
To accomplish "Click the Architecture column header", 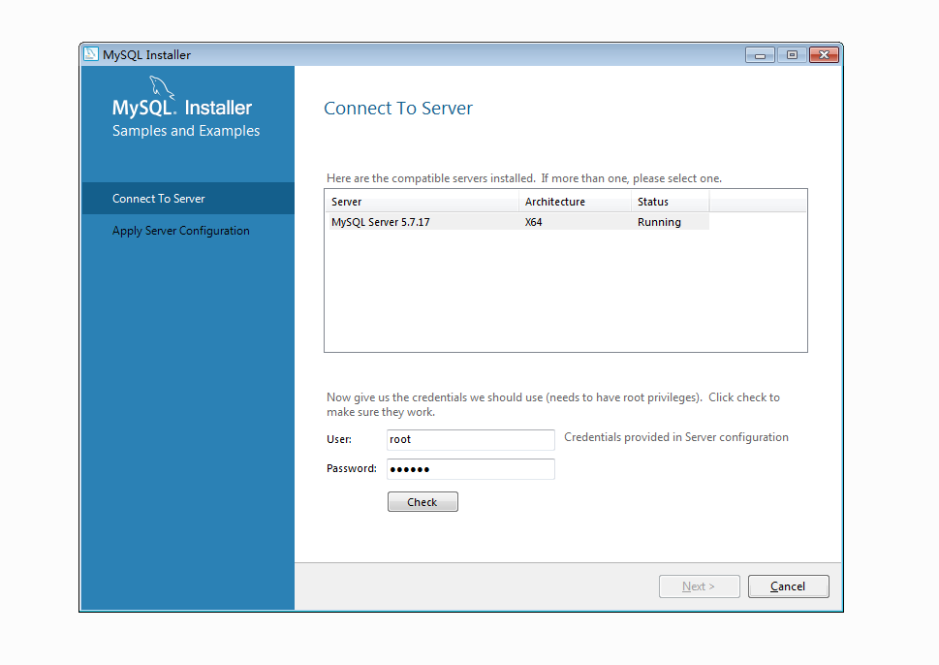I will point(575,202).
